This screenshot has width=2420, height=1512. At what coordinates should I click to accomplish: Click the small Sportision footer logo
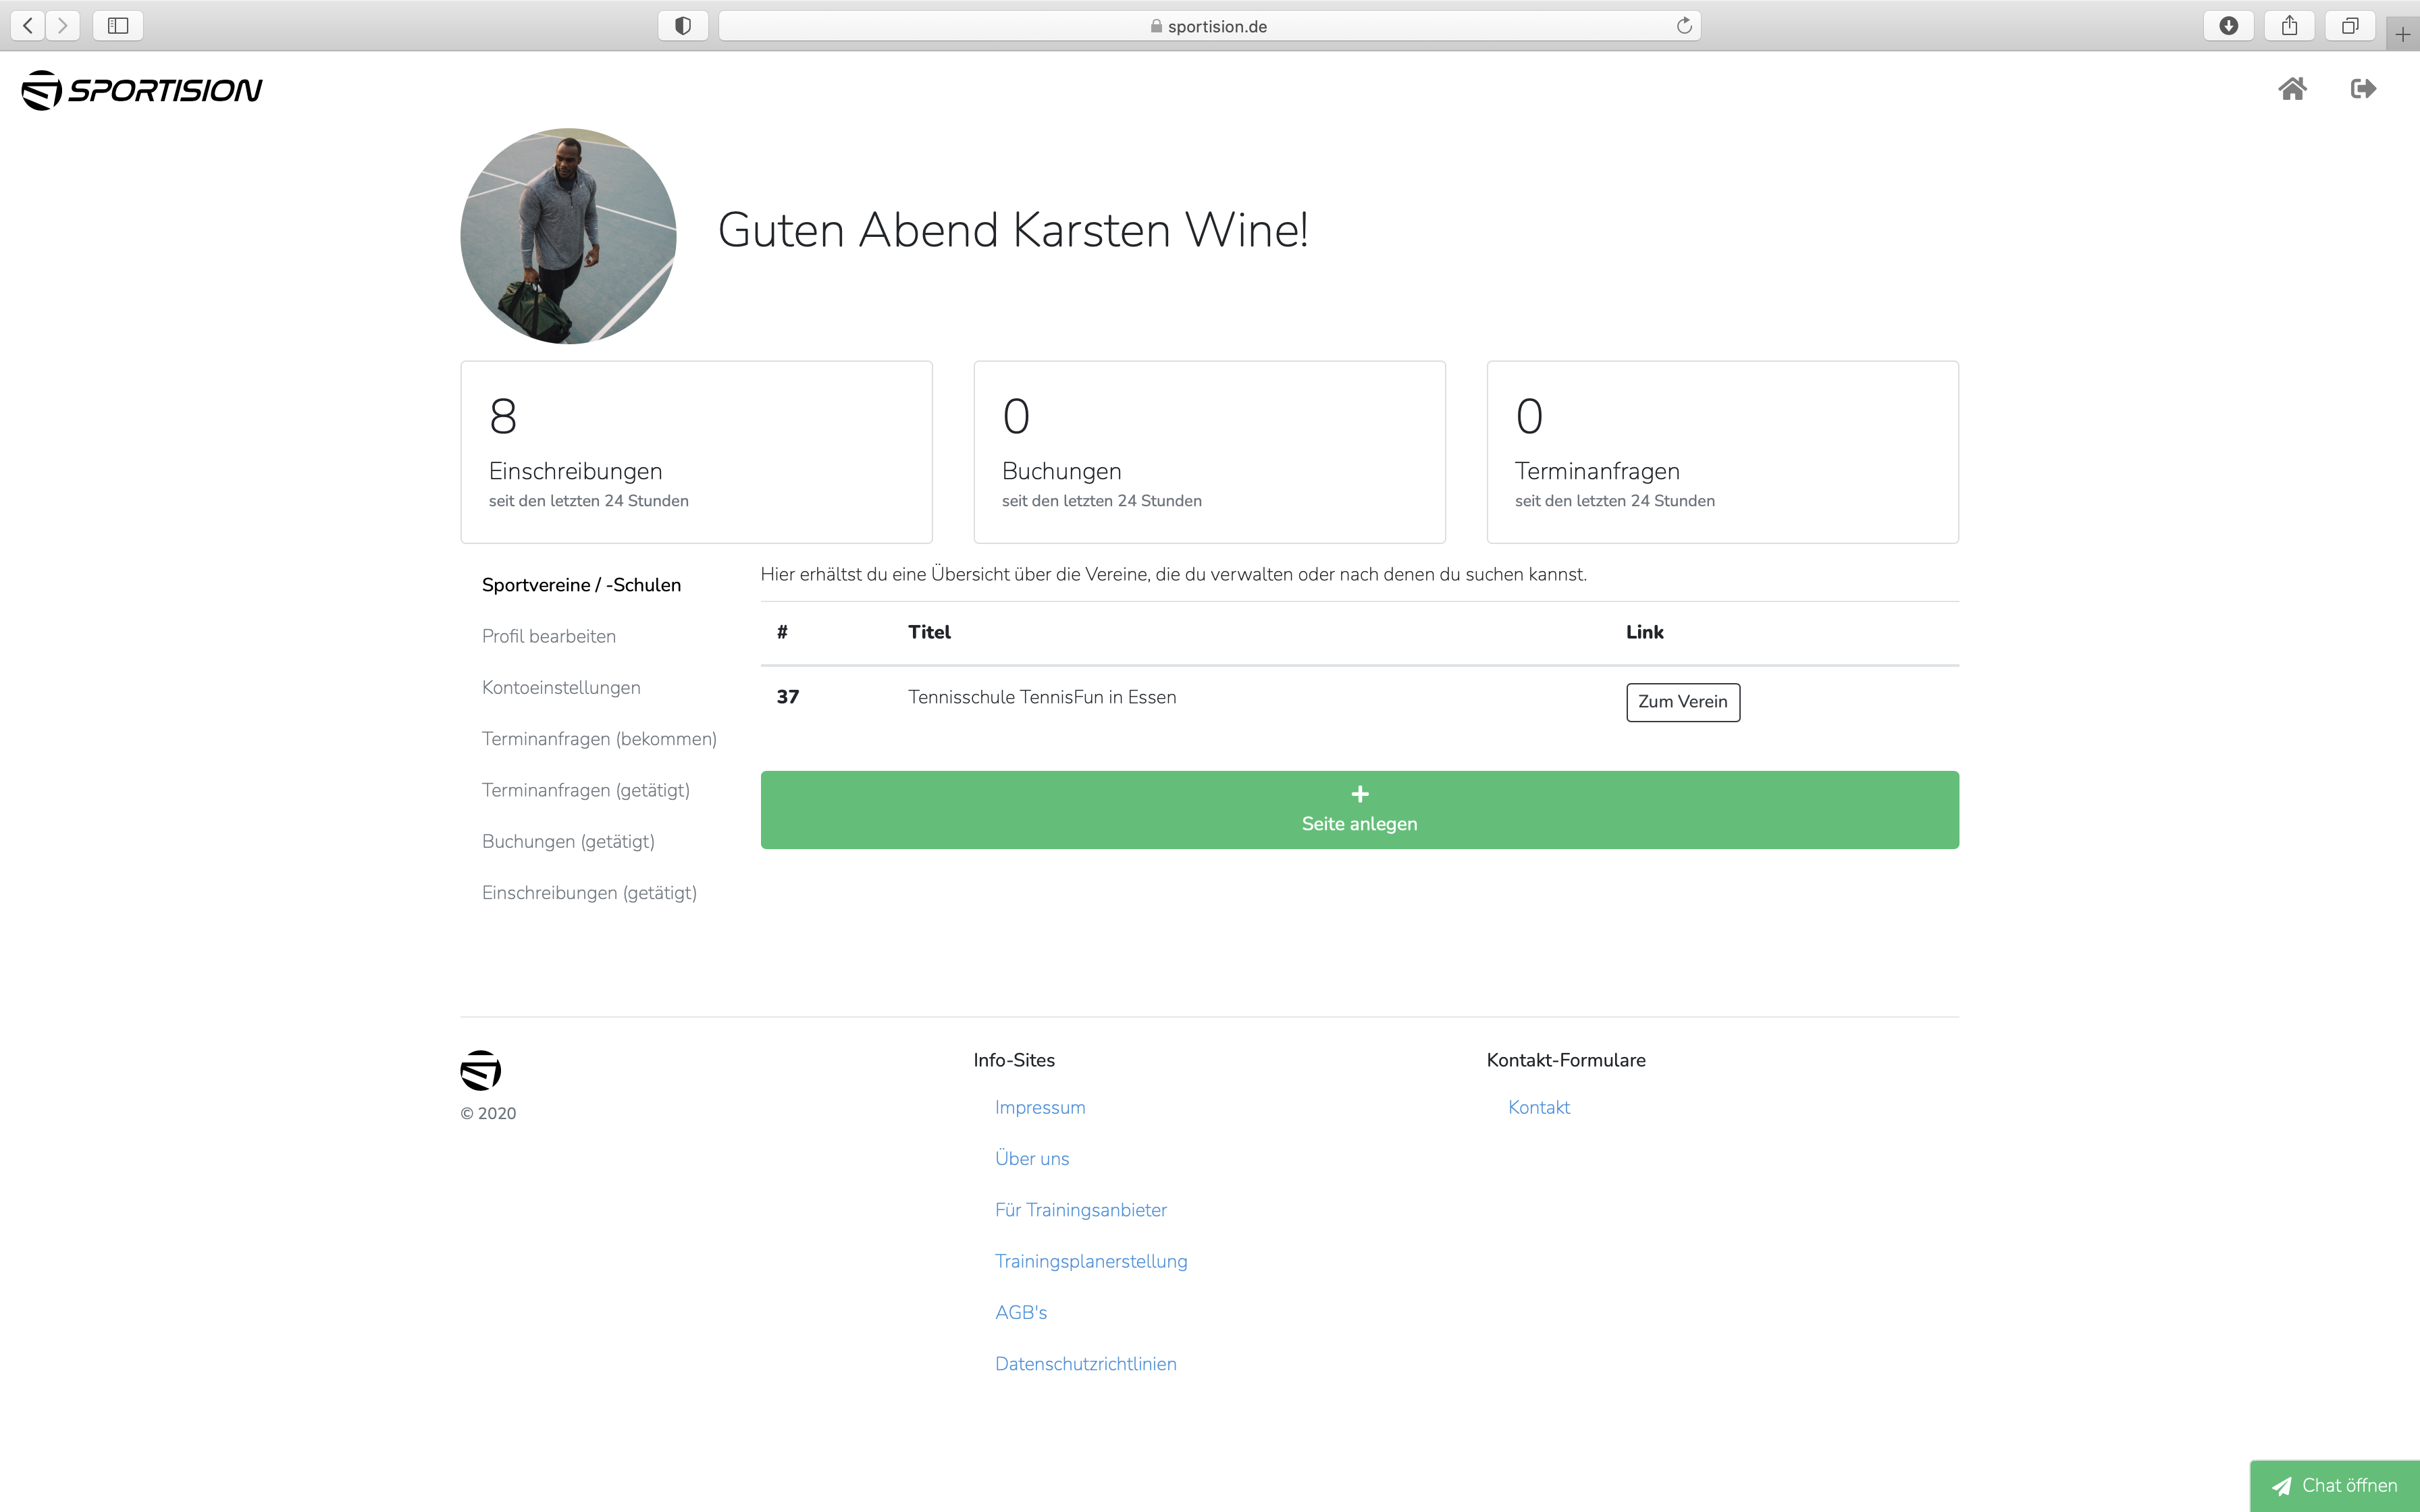480,1070
